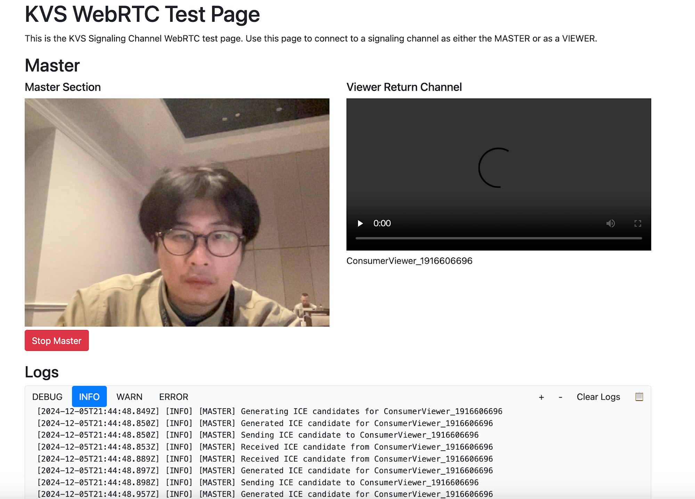695x499 pixels.
Task: Play the Viewer Return Channel video
Action: pos(360,223)
